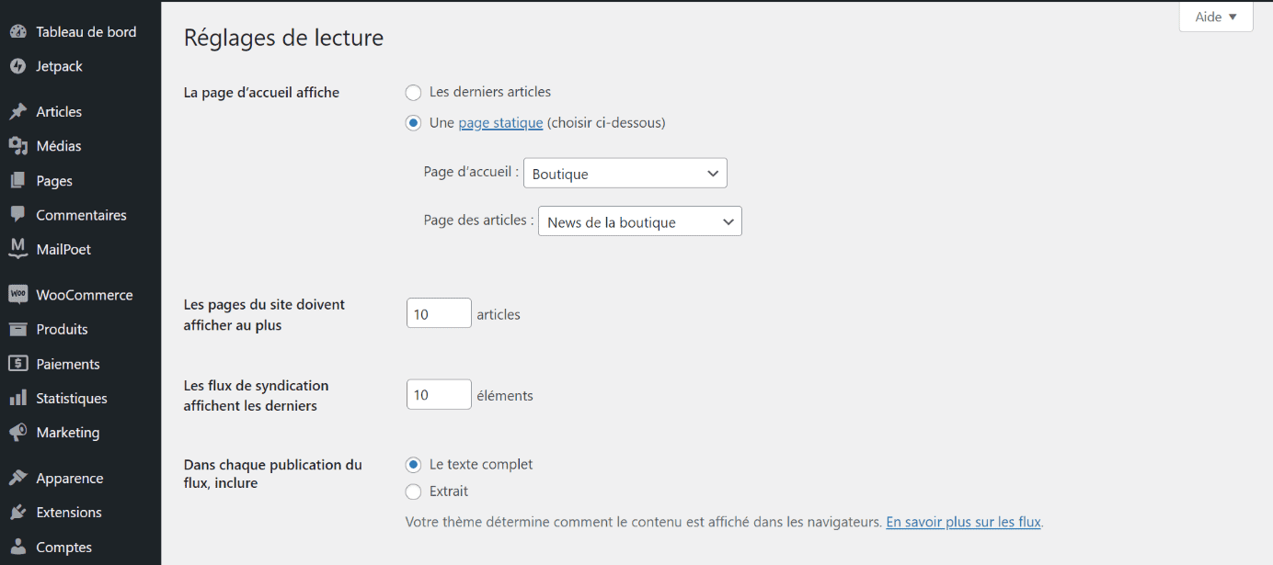The height and width of the screenshot is (565, 1273).
Task: Open En savoir plus sur les flux link
Action: click(963, 522)
